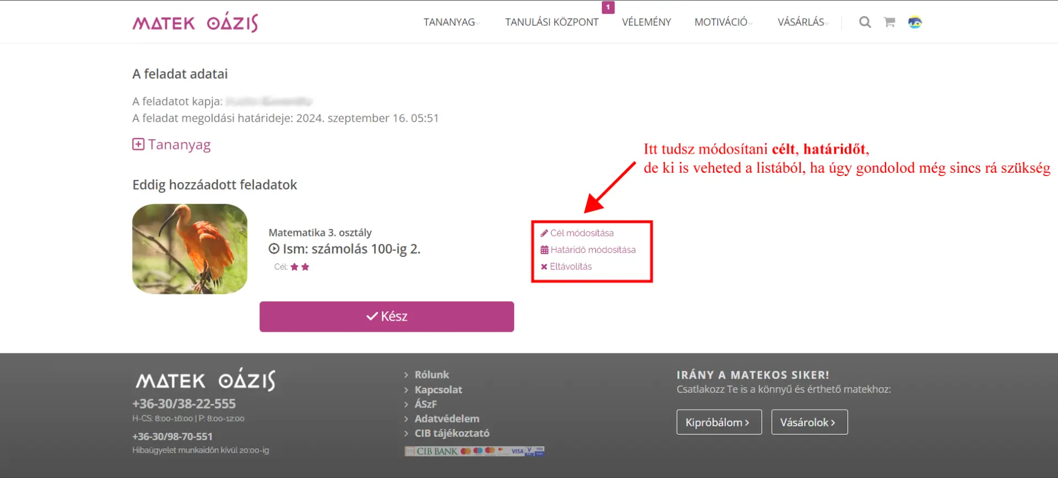This screenshot has width=1058, height=478.
Task: Click Határidő módosítása link
Action: tap(592, 250)
